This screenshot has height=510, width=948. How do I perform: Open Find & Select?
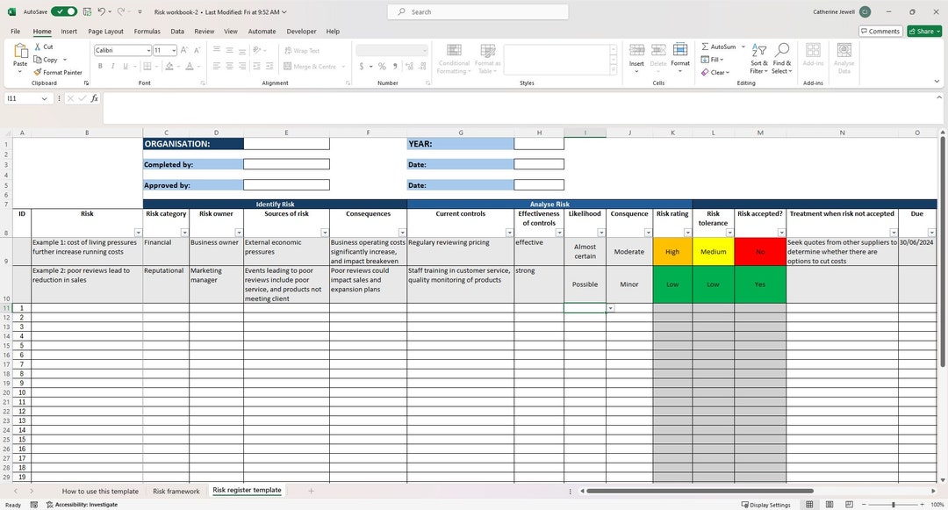(782, 58)
